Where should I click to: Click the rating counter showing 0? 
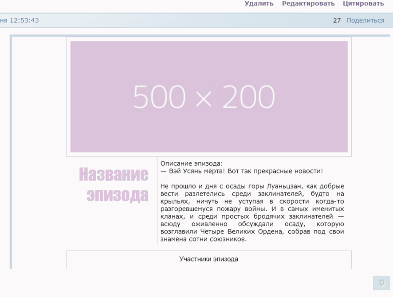pyautogui.click(x=382, y=282)
